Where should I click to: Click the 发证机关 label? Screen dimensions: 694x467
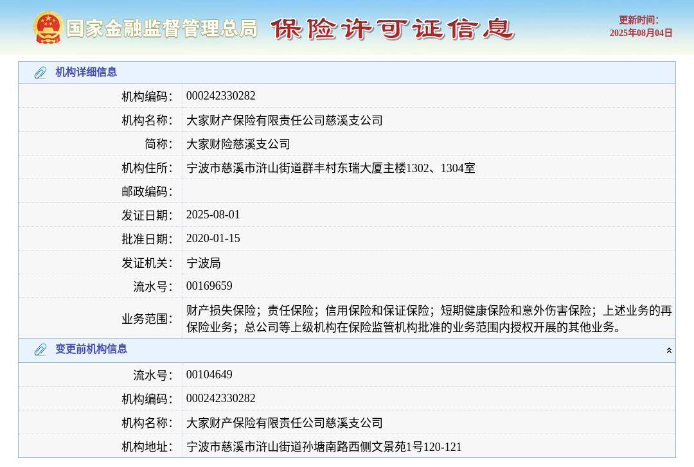pos(147,263)
